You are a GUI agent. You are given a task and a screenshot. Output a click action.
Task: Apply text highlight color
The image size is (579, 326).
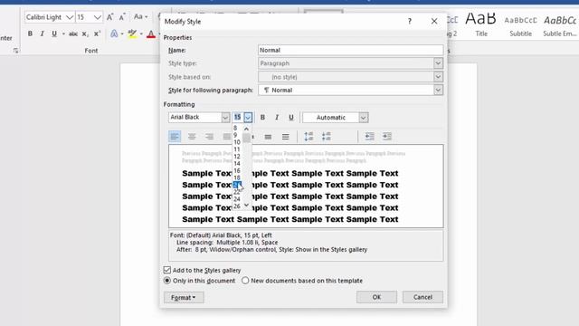132,34
